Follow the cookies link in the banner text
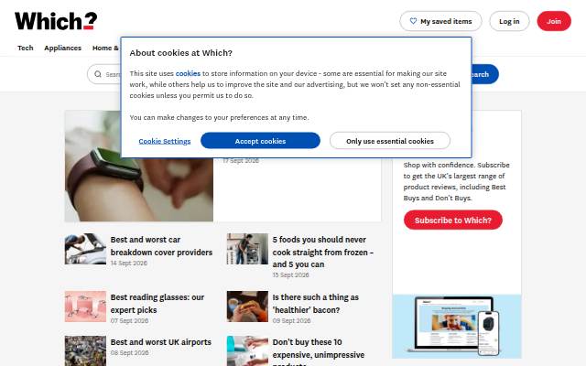586x366 pixels. pyautogui.click(x=188, y=73)
